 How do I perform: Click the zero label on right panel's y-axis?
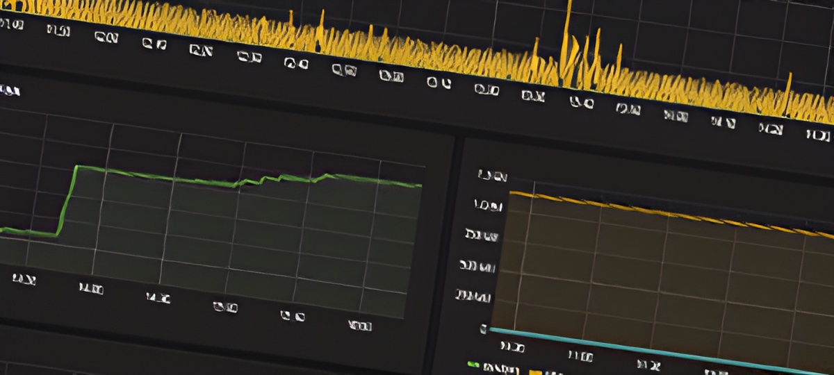tap(483, 328)
